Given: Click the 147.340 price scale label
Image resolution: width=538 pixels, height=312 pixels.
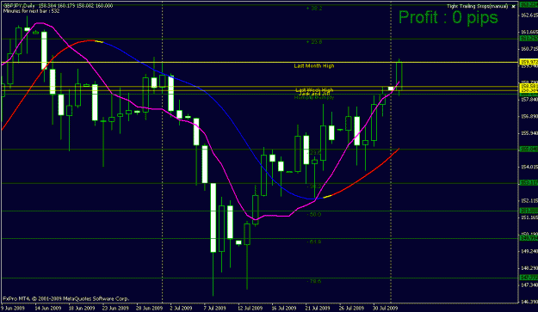Looking at the screenshot, I should pyautogui.click(x=529, y=284).
